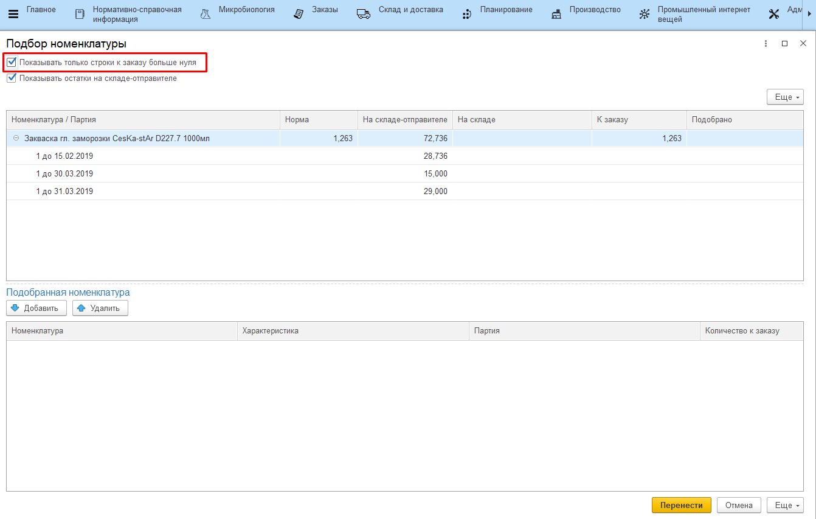This screenshot has height=519, width=816.
Task: Click the Планирование section icon
Action: coord(466,14)
